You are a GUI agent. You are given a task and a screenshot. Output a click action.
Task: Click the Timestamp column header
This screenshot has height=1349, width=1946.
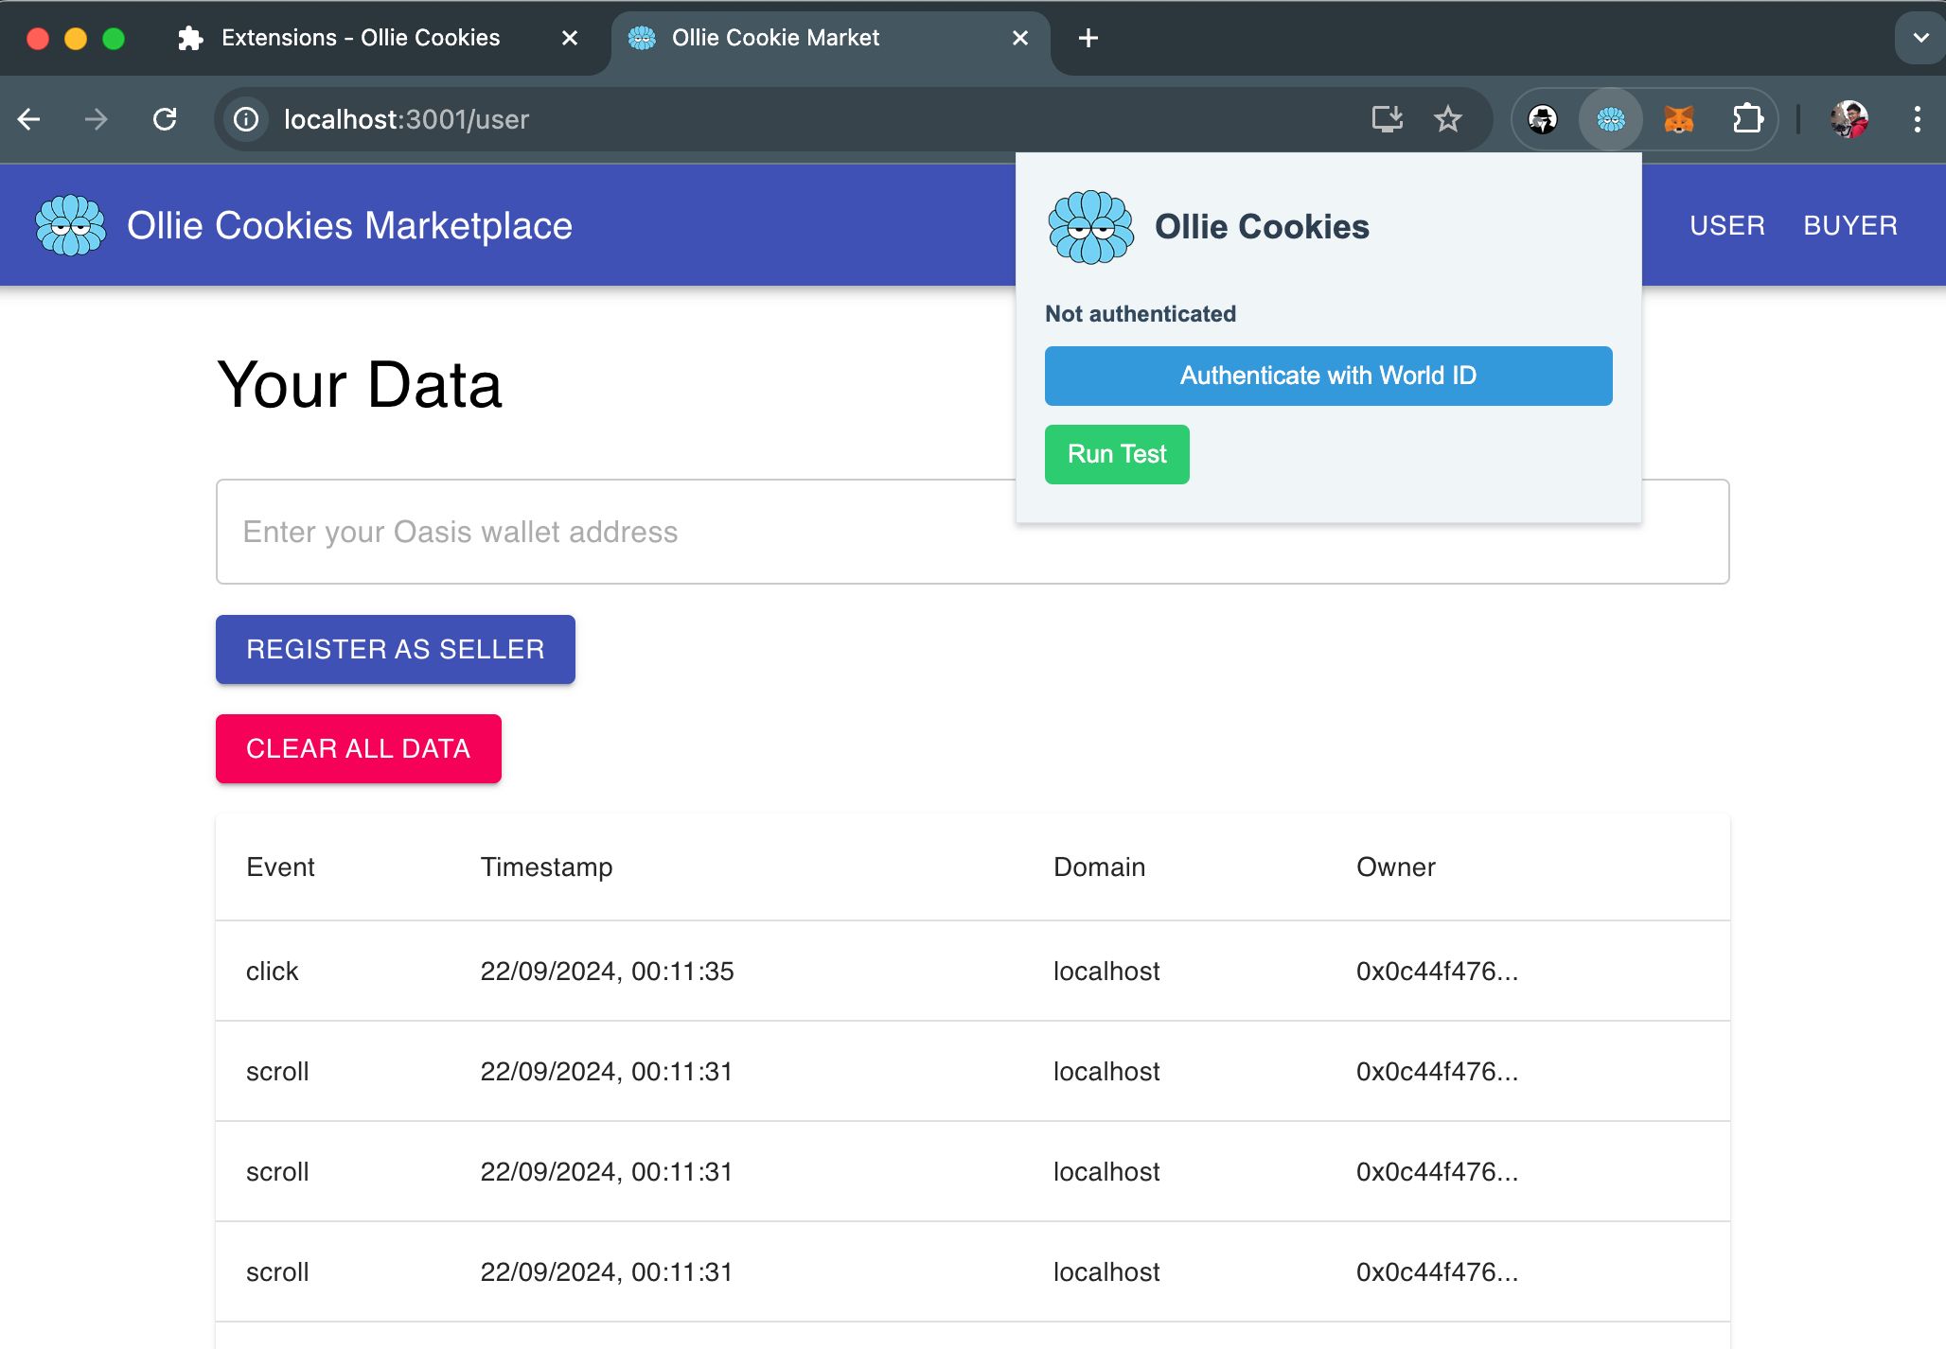(546, 867)
